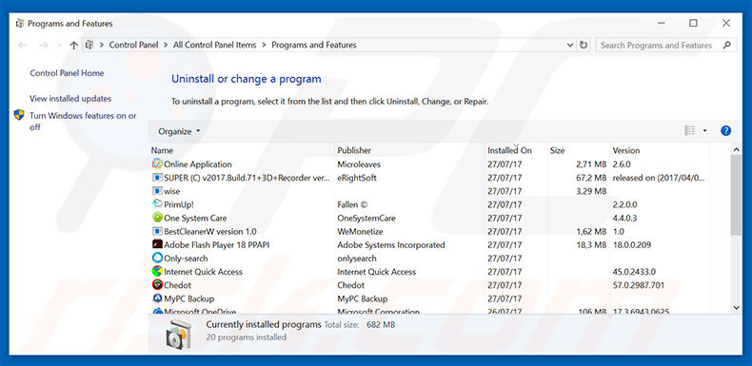Viewport: 752px width, 366px height.
Task: Go up one level with up arrow
Action: [x=73, y=45]
